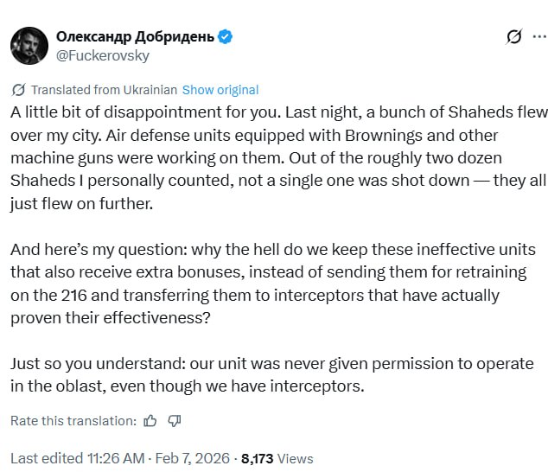Open the three-dot more options menu
Viewport: 548px width, 472px height.
539,36
